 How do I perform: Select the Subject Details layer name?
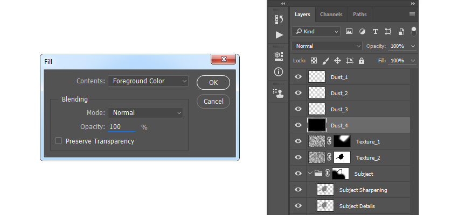coord(357,206)
